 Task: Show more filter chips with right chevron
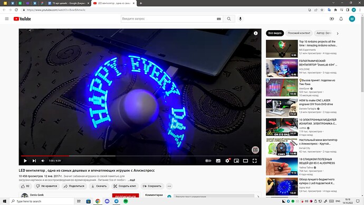(338, 33)
